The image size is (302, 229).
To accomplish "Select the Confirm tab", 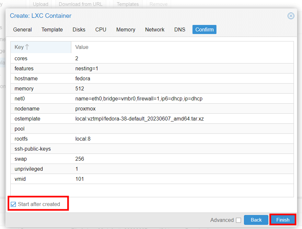I will tap(204, 29).
